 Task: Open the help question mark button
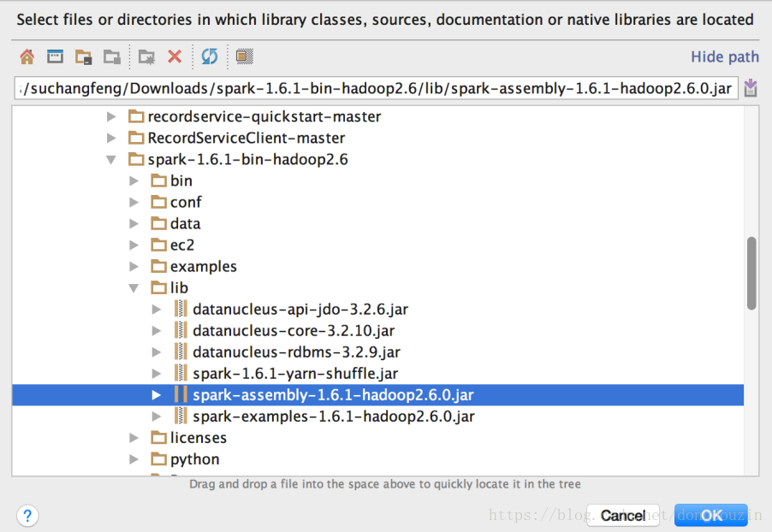click(x=27, y=516)
